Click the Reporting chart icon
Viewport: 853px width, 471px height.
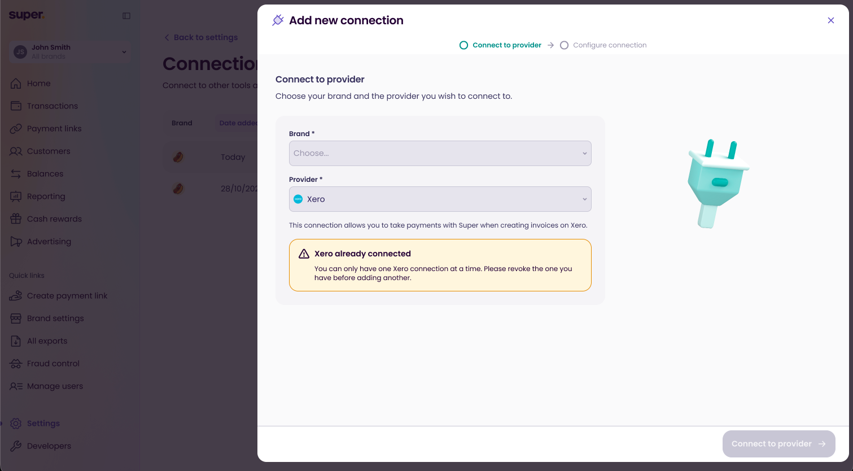16,197
